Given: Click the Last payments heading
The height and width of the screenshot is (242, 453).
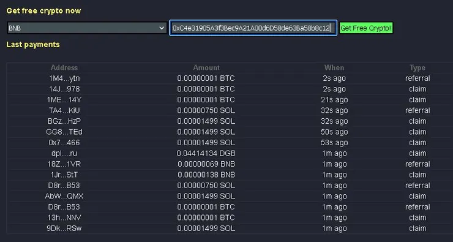Looking at the screenshot, I should (x=33, y=45).
